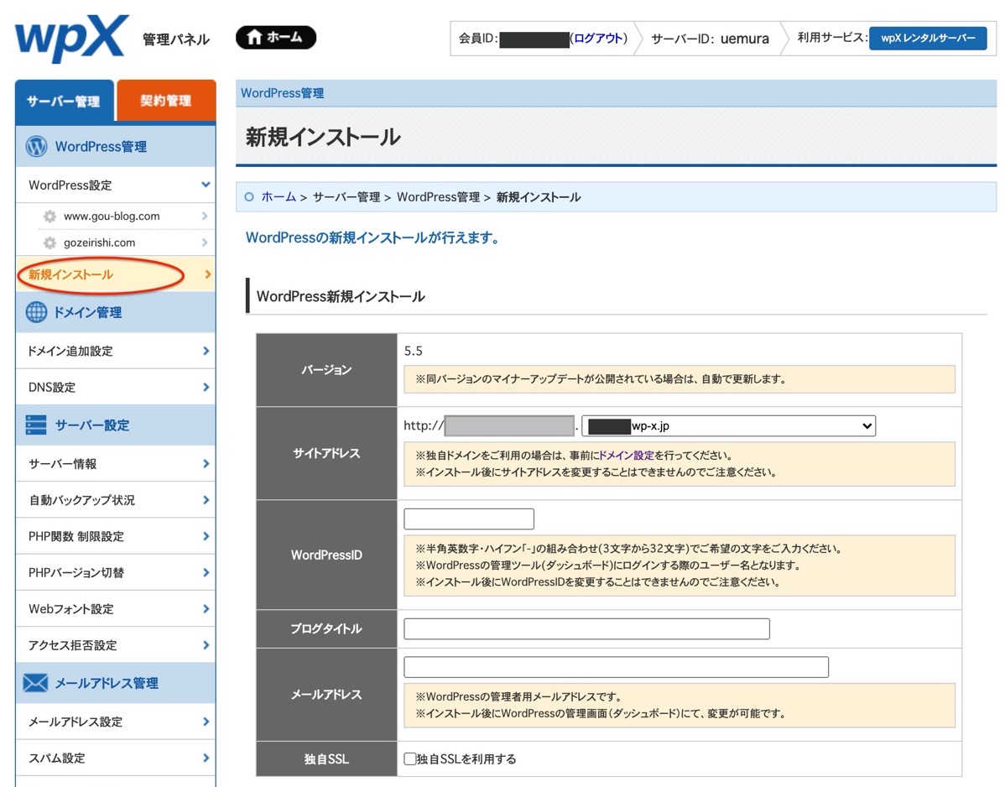Click the WordPress管理 header above page title
Screen dimensions: 1005x787
click(282, 93)
